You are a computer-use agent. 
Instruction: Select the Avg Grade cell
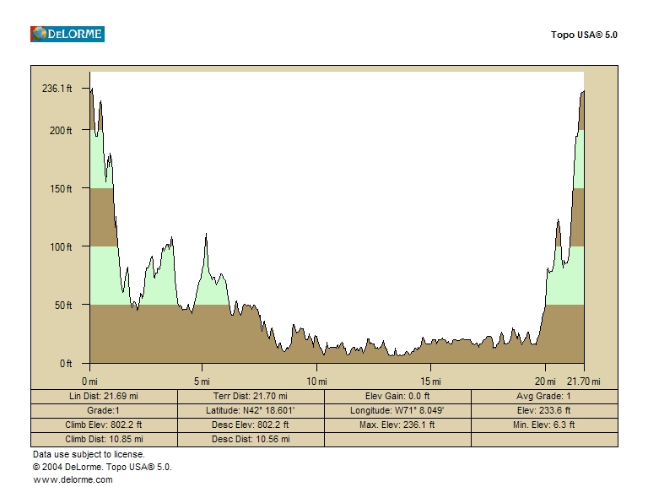544,396
